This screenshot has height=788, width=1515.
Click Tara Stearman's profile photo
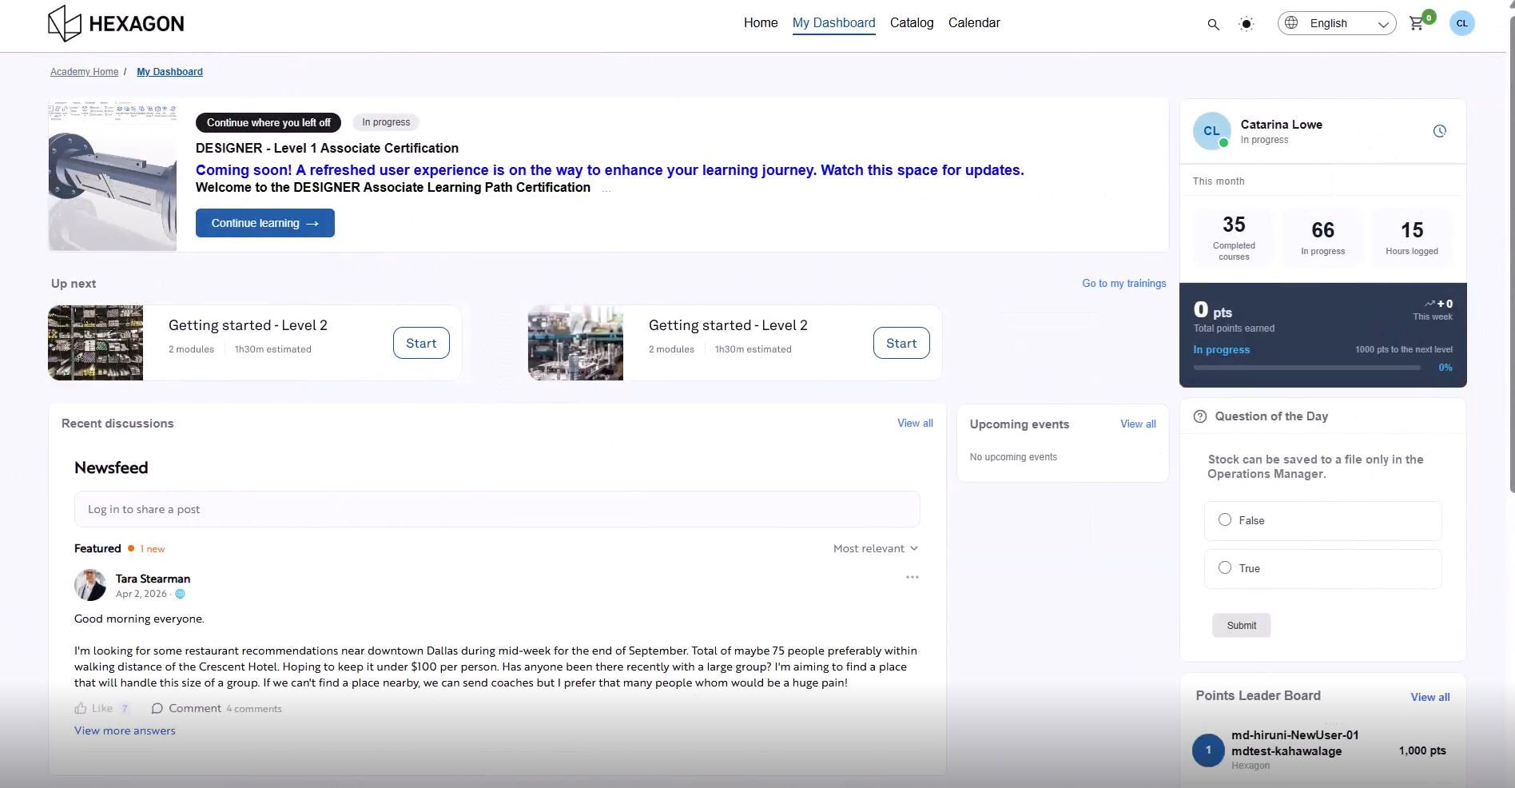pos(90,585)
